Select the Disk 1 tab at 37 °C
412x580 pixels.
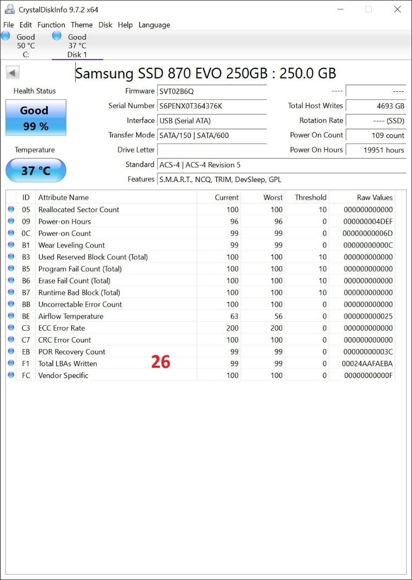pyautogui.click(x=77, y=46)
